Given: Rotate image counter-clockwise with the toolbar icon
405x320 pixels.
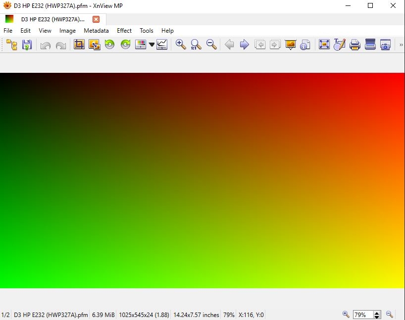Looking at the screenshot, I should [x=109, y=45].
